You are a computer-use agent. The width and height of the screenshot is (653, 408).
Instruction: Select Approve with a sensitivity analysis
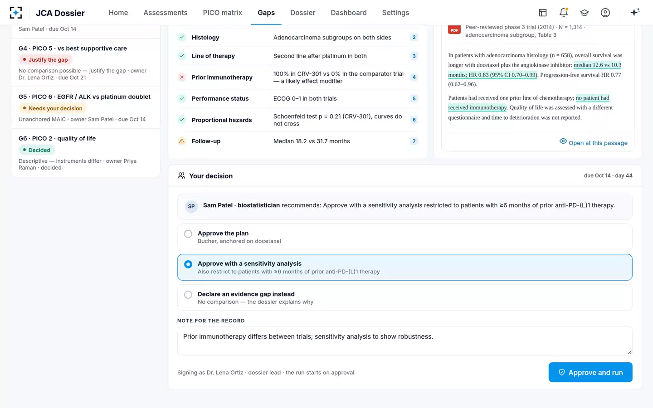(x=404, y=267)
